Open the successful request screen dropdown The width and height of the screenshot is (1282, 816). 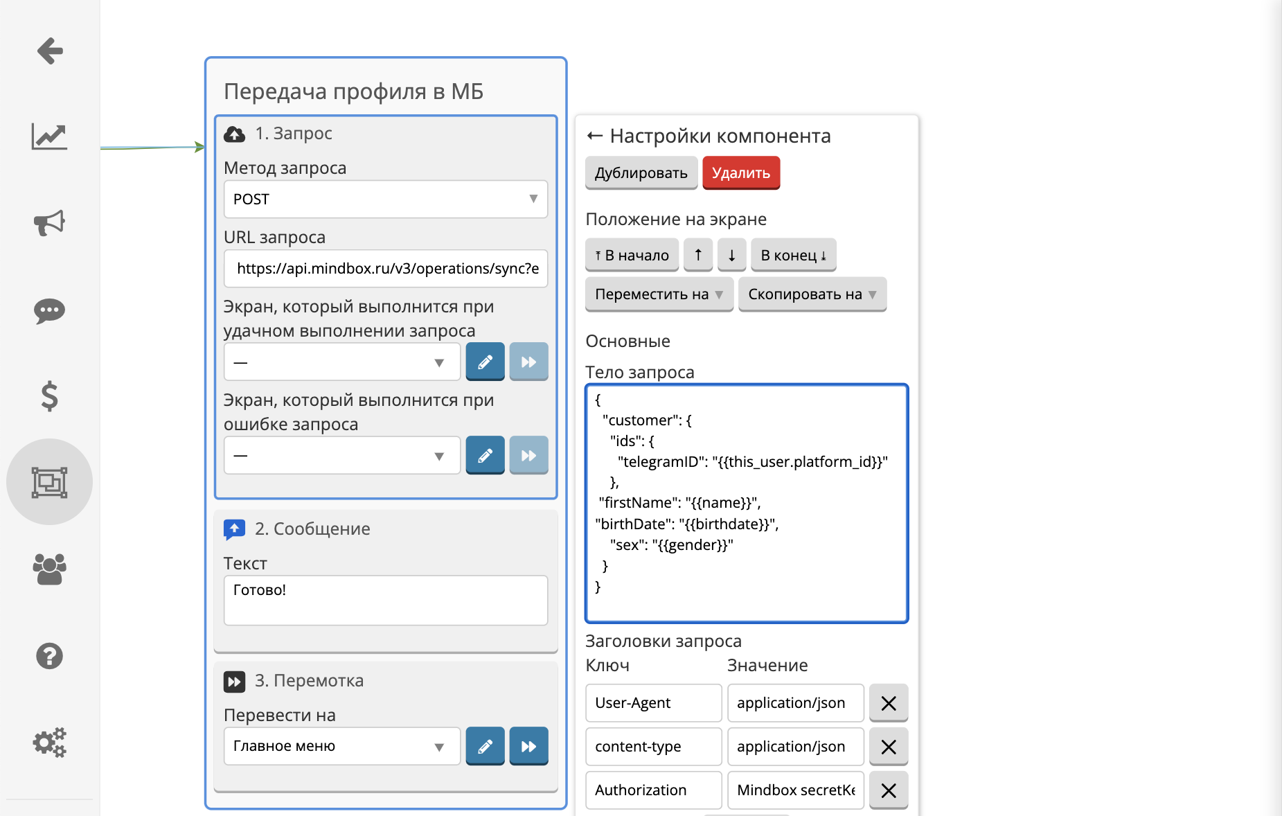(x=342, y=362)
